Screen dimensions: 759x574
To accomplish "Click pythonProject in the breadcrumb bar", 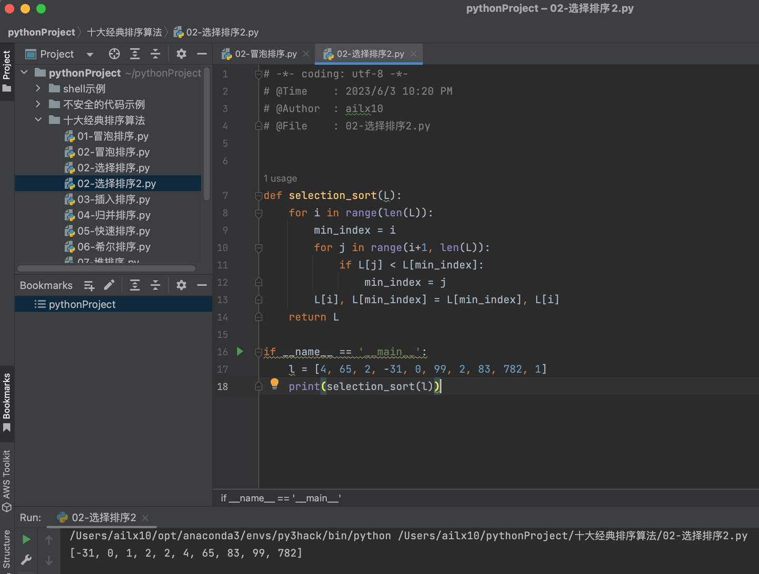I will pyautogui.click(x=41, y=32).
